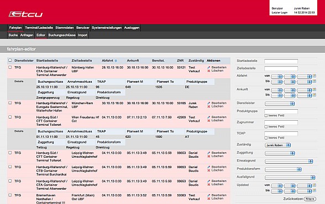325x204 pixels.
Task: Click pencil icon for CTB Burchardkai row
Action: (x=209, y=167)
